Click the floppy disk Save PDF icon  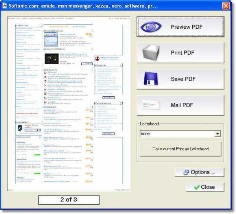(x=151, y=79)
